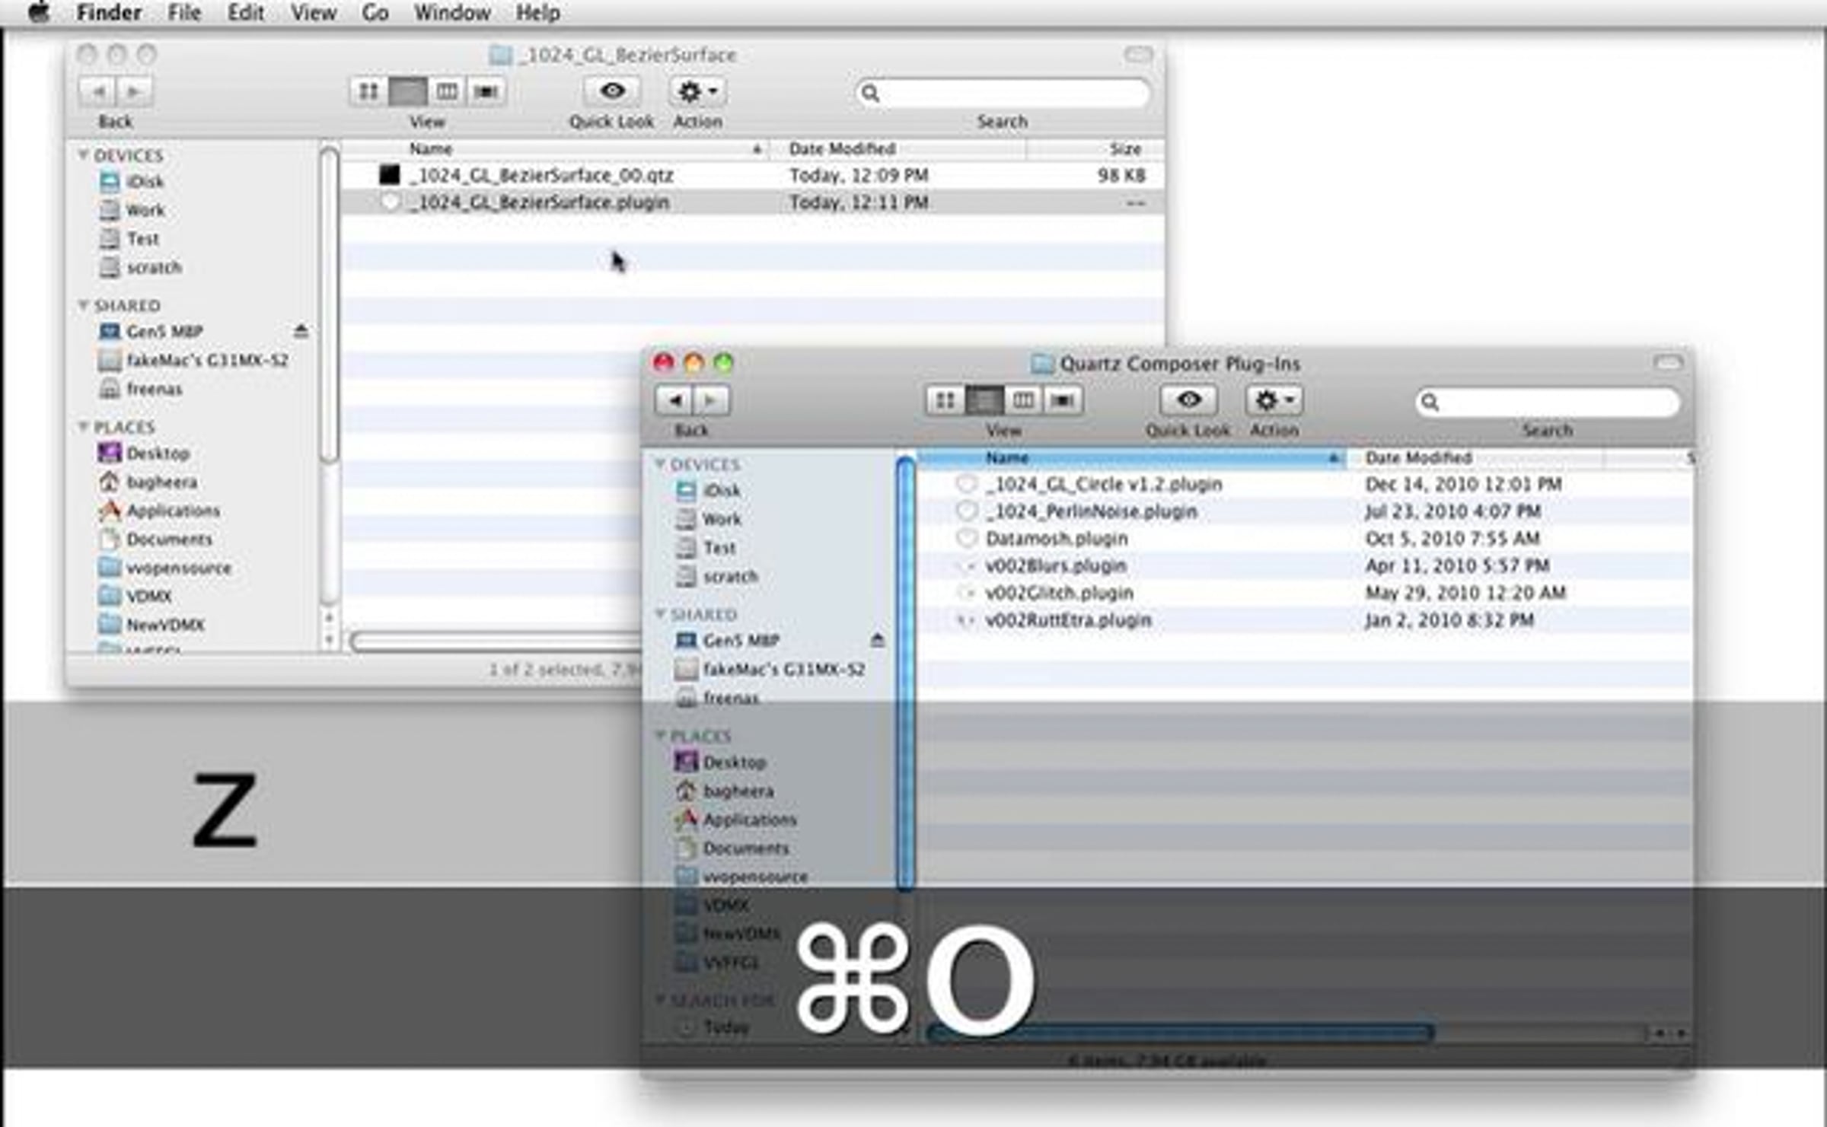This screenshot has width=1827, height=1127.
Task: Select v002Blurs.plugin file
Action: pyautogui.click(x=1306, y=566)
